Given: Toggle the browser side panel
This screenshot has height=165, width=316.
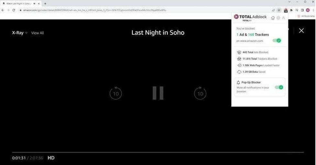Looking at the screenshot, I should [x=302, y=10].
